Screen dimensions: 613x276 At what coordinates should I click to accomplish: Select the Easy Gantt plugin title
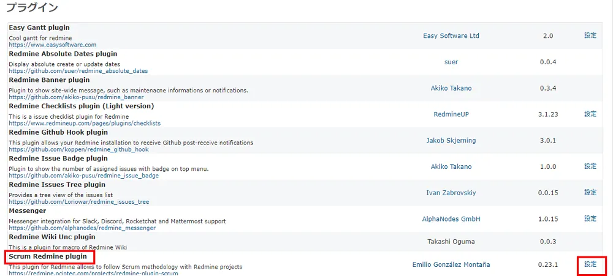pos(39,28)
